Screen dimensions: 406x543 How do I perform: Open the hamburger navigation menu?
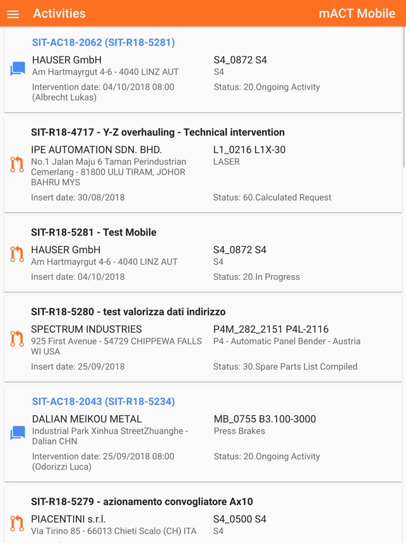point(13,14)
